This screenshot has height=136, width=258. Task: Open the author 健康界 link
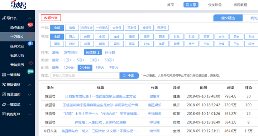[x=154, y=96]
